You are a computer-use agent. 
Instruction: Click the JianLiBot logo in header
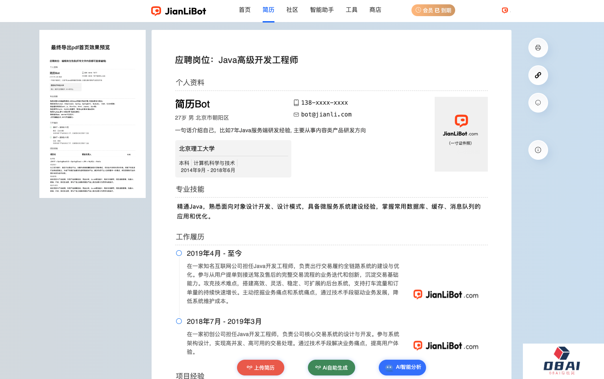tap(179, 11)
